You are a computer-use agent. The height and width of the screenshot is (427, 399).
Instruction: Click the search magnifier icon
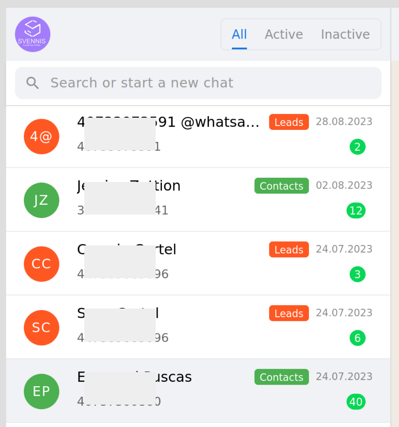click(x=32, y=83)
